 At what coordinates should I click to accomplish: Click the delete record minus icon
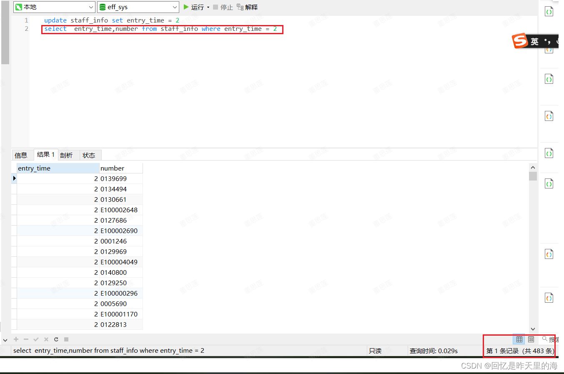pyautogui.click(x=26, y=339)
